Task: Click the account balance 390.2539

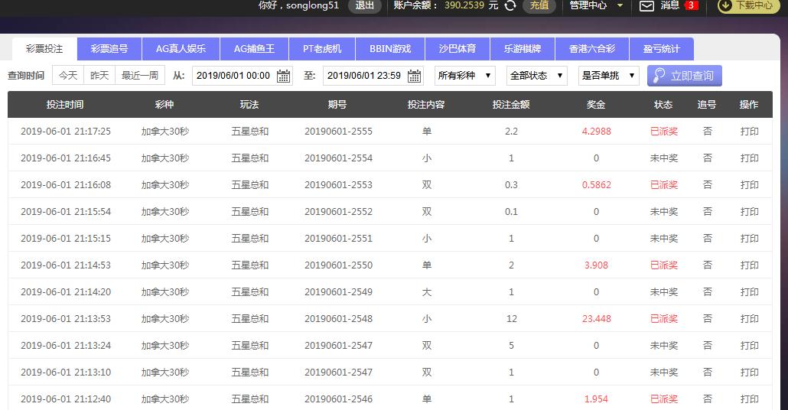Action: [464, 5]
